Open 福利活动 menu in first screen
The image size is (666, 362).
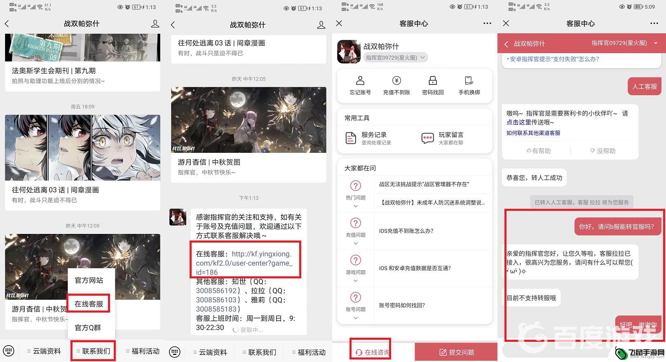(x=143, y=351)
